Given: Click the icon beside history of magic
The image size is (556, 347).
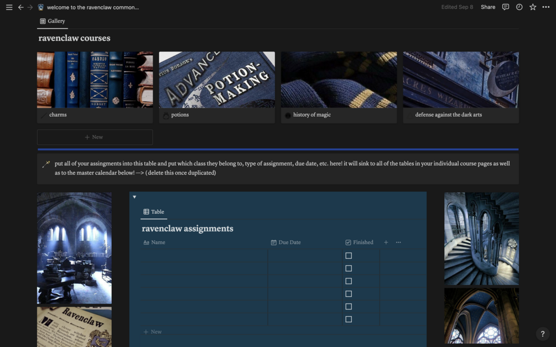Looking at the screenshot, I should (288, 115).
